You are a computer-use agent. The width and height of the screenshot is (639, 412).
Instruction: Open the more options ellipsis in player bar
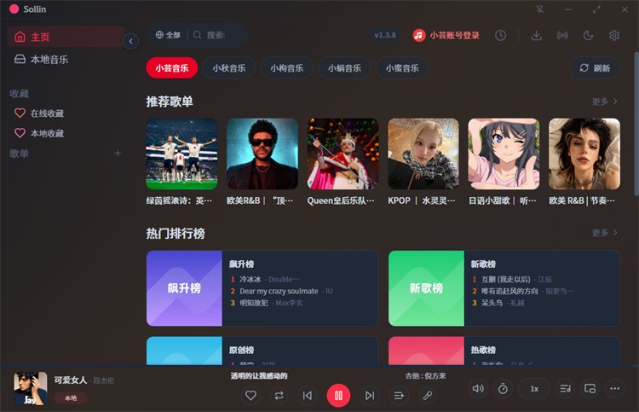614,388
